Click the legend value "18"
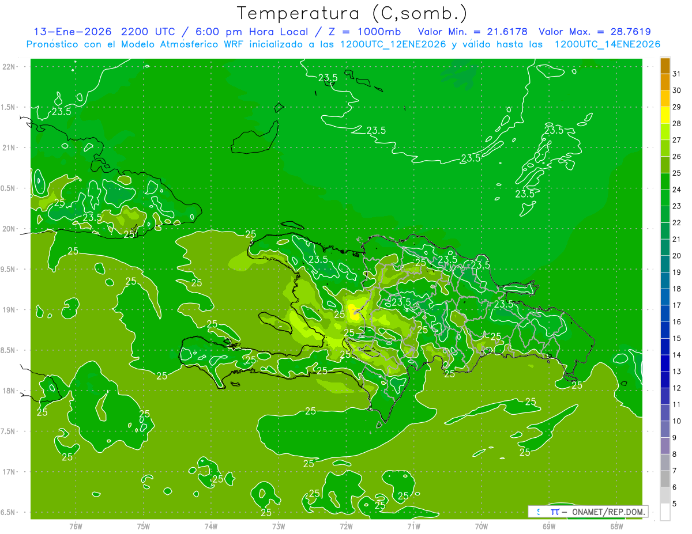The image size is (692, 534). (677, 289)
